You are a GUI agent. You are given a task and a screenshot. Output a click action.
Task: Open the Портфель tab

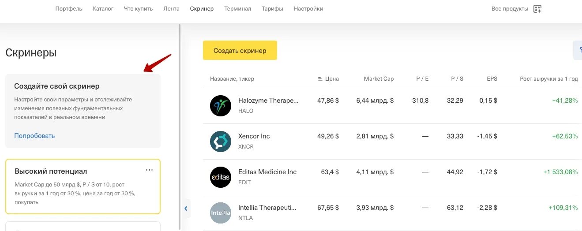pyautogui.click(x=69, y=9)
